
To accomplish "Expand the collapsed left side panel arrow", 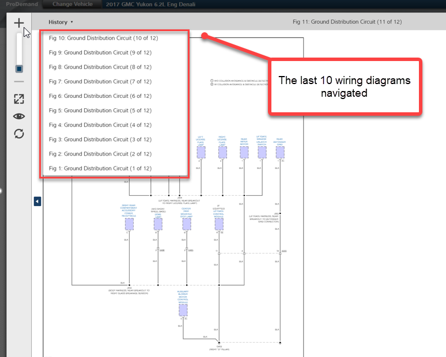I will 37,201.
